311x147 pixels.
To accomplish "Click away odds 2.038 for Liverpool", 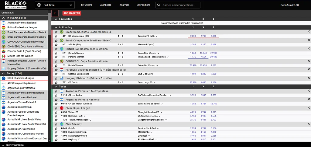I will pos(214,136).
